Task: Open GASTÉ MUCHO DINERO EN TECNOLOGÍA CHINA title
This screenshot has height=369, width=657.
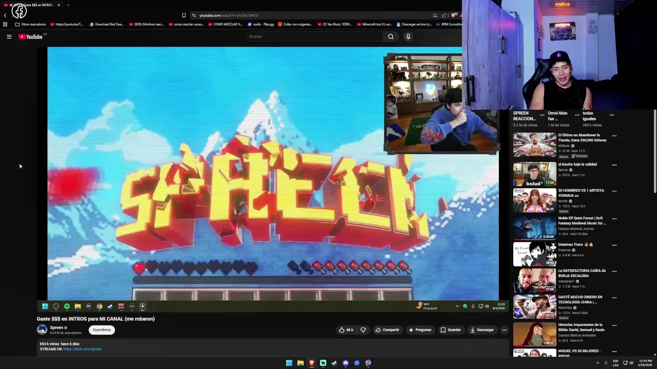Action: point(581,299)
